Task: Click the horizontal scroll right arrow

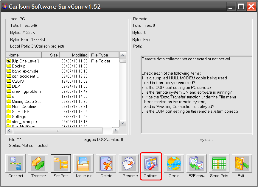Action: 116,131
